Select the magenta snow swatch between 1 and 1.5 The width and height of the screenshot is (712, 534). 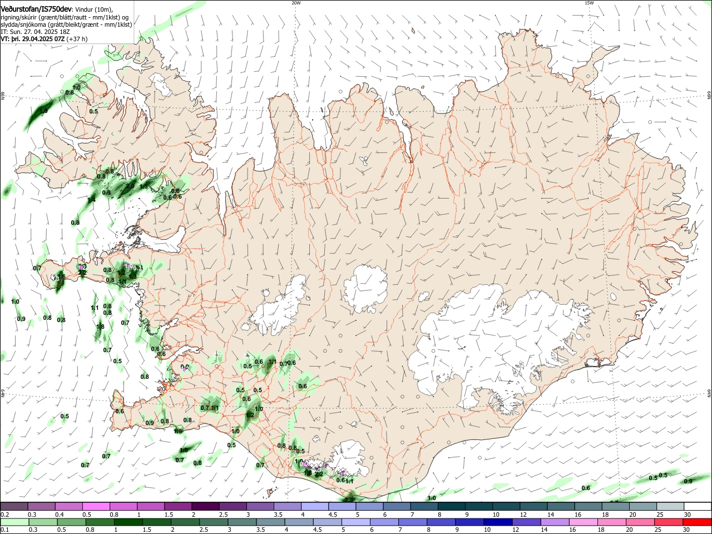tap(151, 507)
